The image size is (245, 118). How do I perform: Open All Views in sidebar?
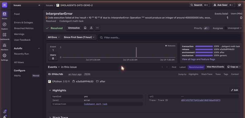coord(19,62)
